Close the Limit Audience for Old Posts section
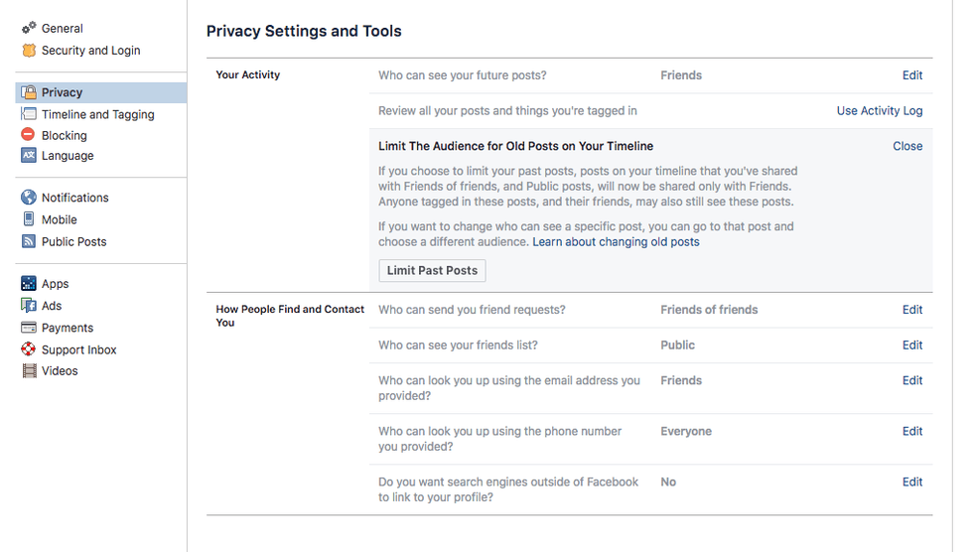 click(x=907, y=146)
